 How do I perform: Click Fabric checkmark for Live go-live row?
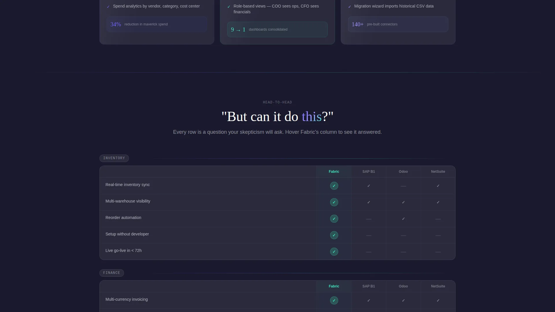coord(334,252)
